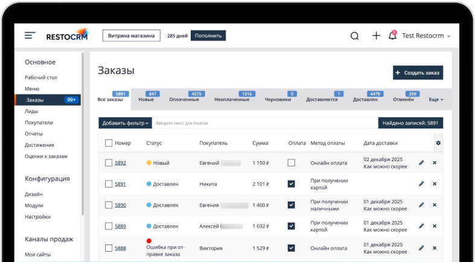Uncheck payment box for order 5889

(291, 226)
